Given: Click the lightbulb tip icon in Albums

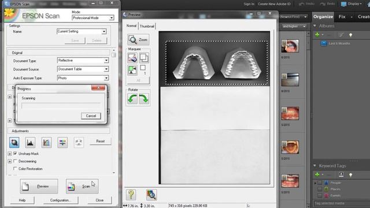Looking at the screenshot, I should (351, 35).
